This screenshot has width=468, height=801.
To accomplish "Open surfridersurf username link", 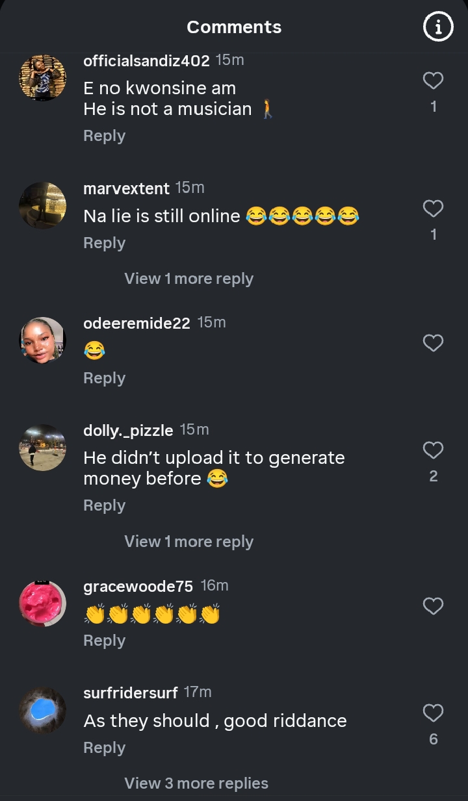I will click(130, 693).
